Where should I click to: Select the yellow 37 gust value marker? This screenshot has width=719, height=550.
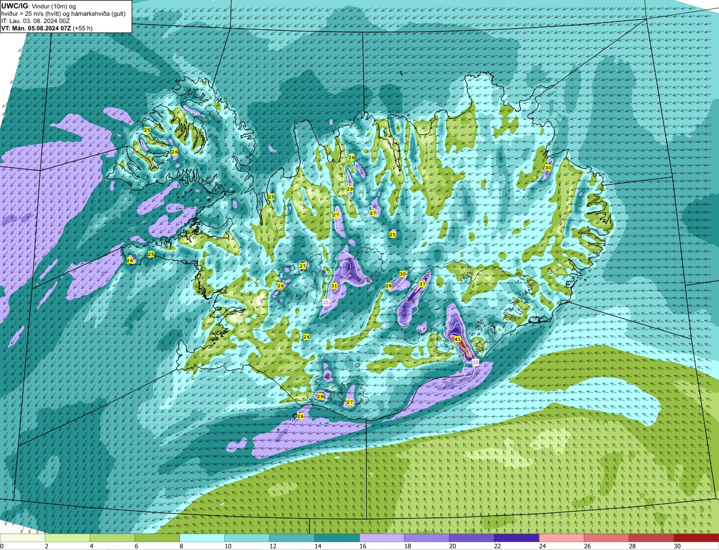tap(422, 284)
